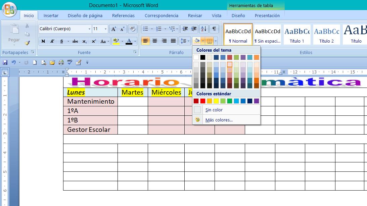Pick yellow in Colores estándar

point(216,101)
